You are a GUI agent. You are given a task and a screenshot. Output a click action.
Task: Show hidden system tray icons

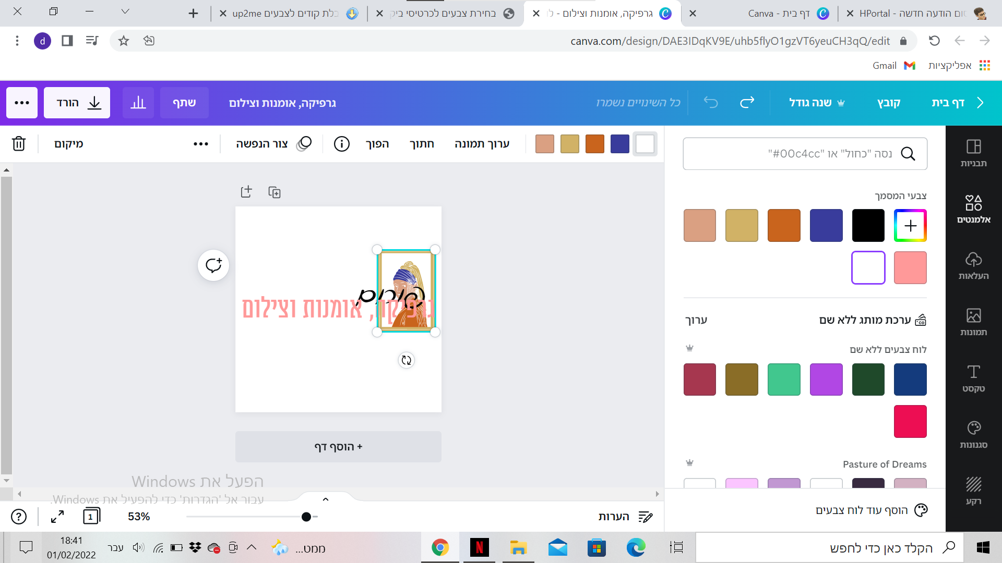coord(252,547)
